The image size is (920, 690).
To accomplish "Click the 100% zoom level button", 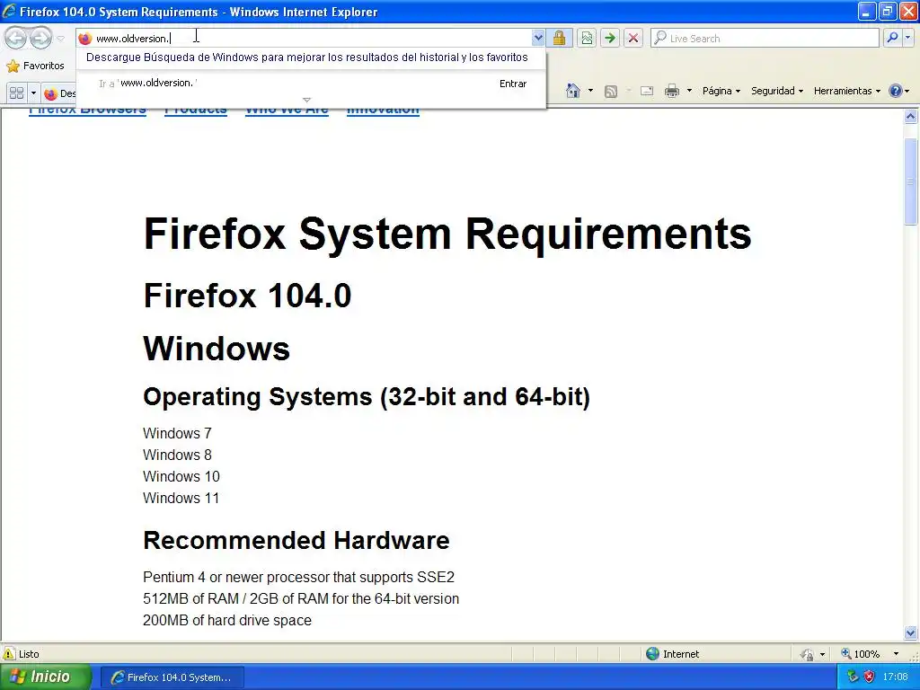I will [x=861, y=654].
